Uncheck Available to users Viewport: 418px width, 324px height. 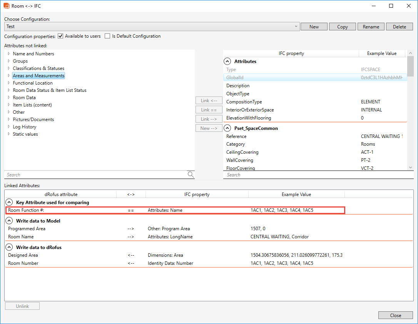(60, 36)
